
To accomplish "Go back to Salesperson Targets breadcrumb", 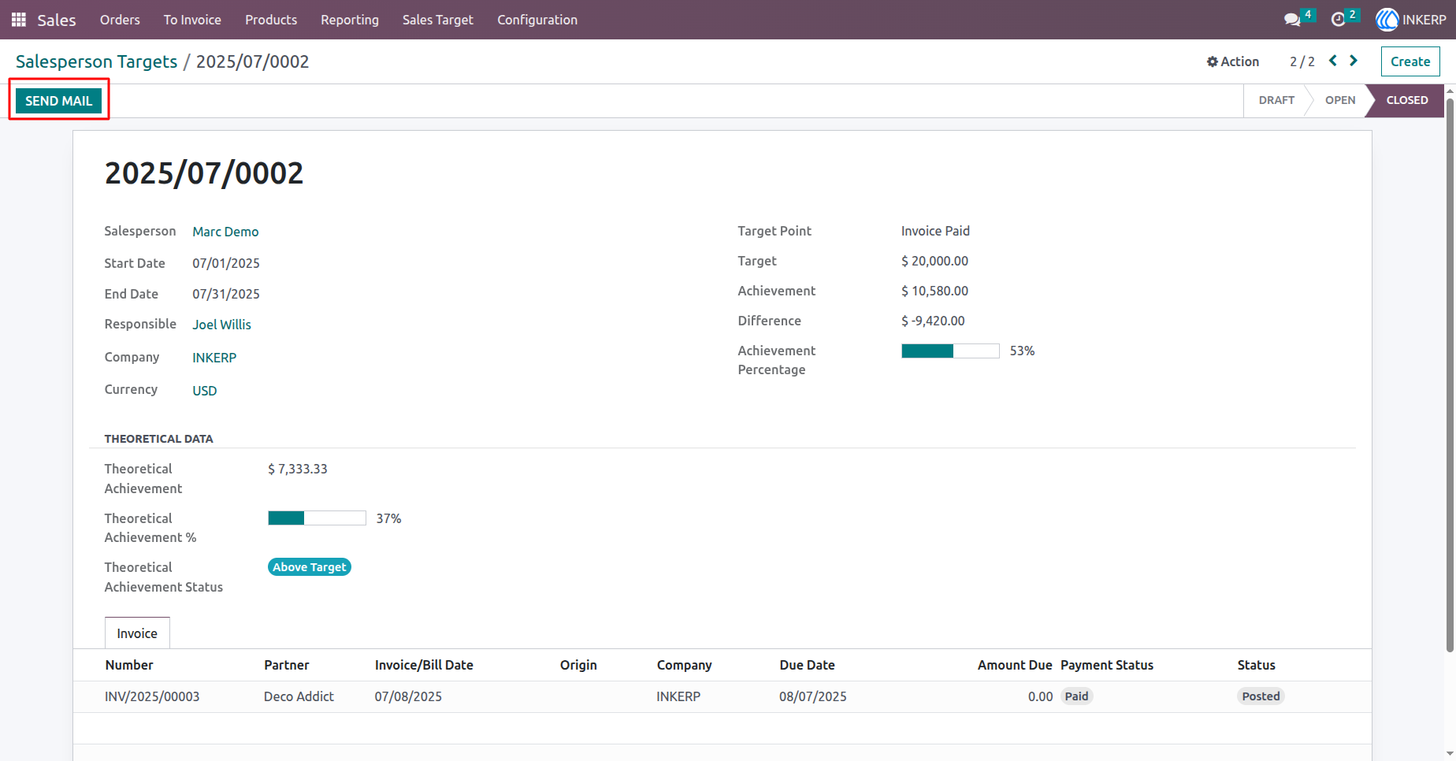I will (x=96, y=61).
